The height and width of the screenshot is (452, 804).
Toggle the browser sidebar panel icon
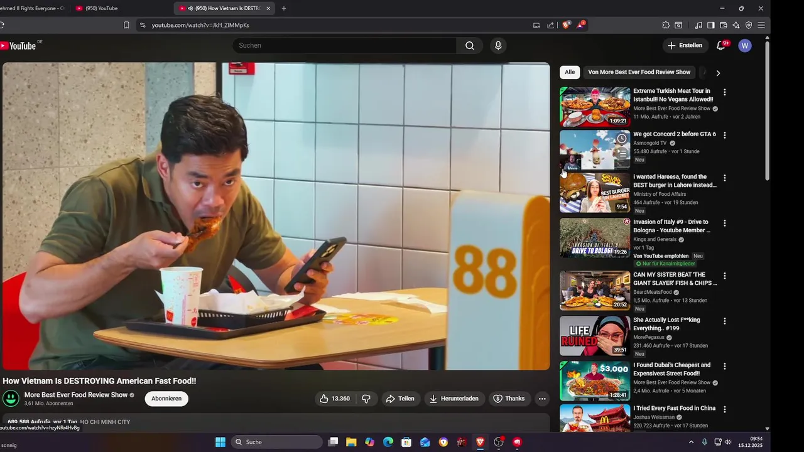711,25
